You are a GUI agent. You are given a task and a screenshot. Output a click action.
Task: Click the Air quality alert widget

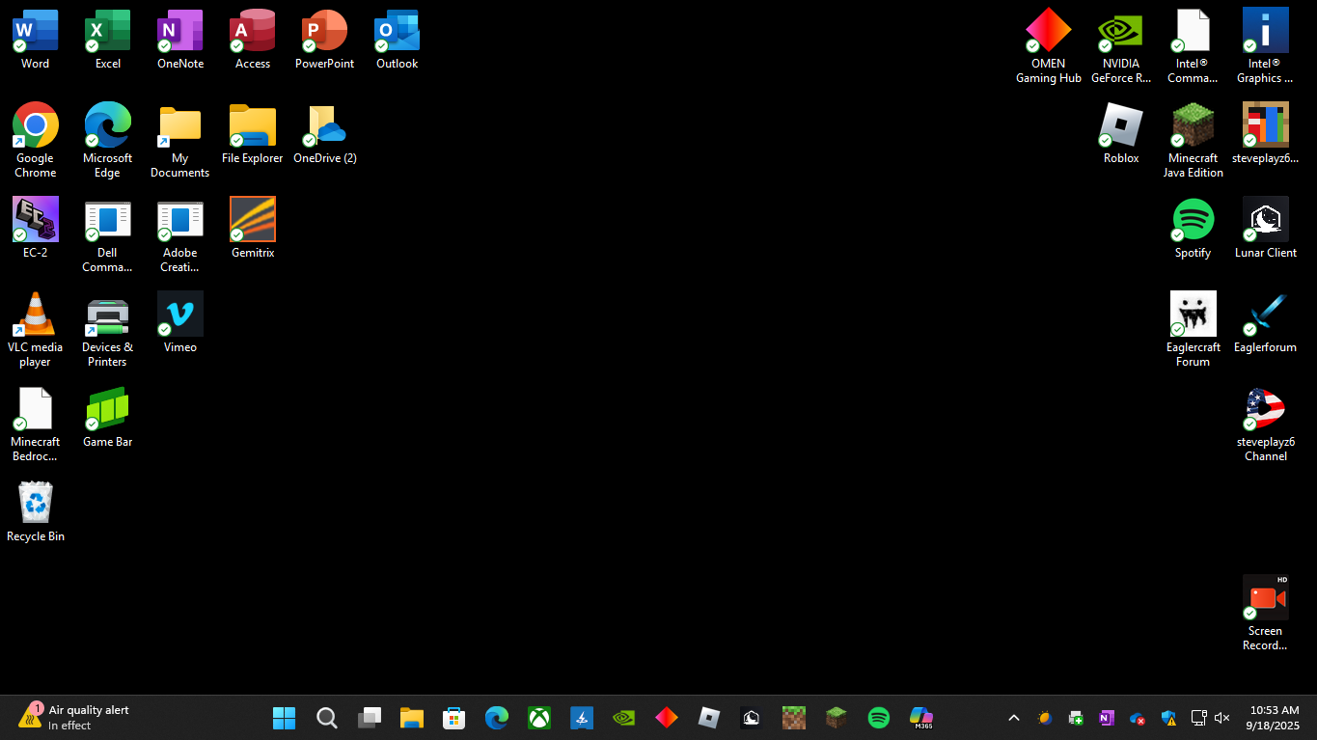coord(73,718)
